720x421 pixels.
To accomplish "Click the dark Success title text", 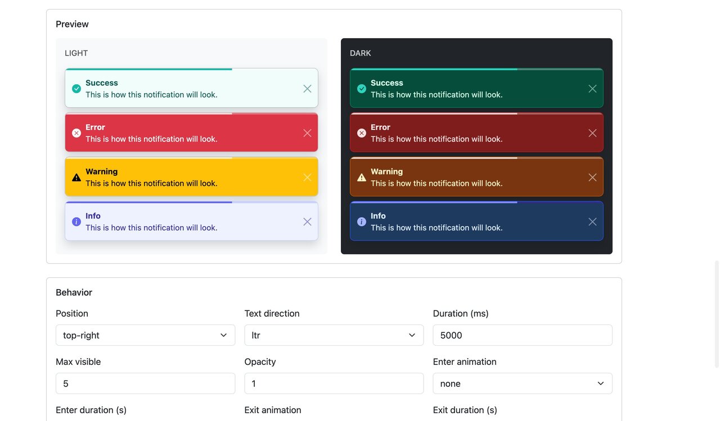I will click(x=387, y=83).
